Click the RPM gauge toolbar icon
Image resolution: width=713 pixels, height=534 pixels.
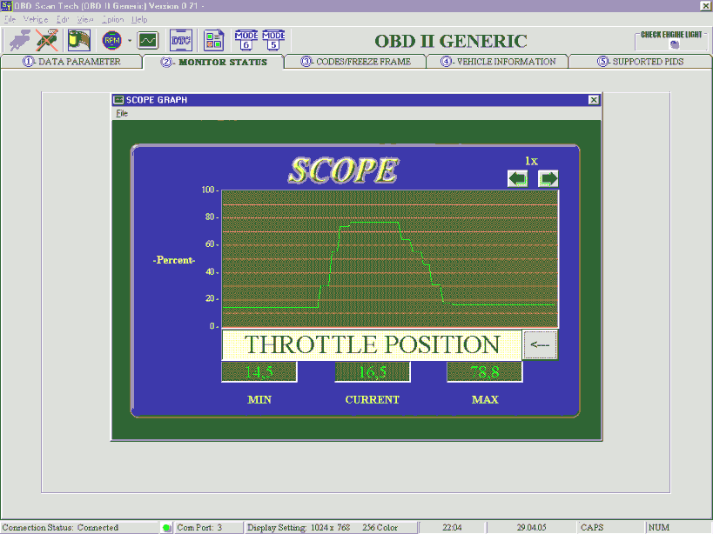point(112,40)
